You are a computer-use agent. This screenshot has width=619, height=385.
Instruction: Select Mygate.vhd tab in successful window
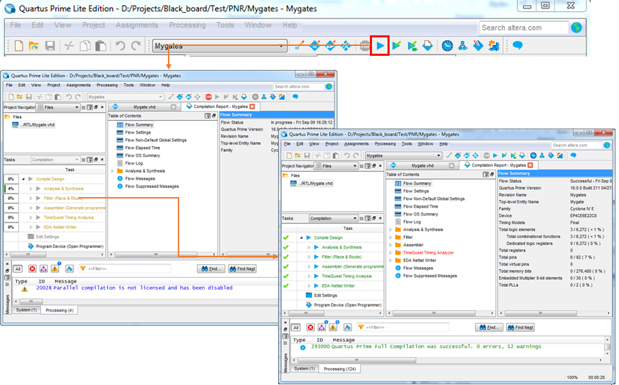[422, 165]
